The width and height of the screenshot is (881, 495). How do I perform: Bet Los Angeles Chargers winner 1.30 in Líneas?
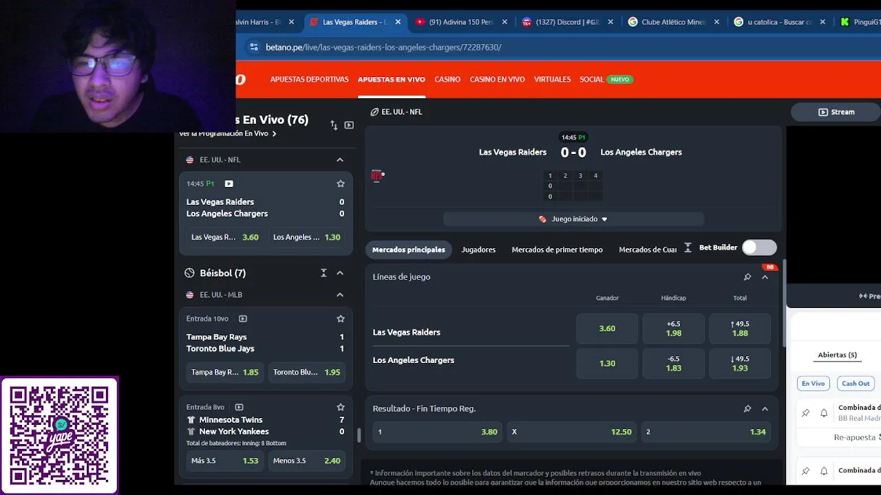[x=607, y=363]
